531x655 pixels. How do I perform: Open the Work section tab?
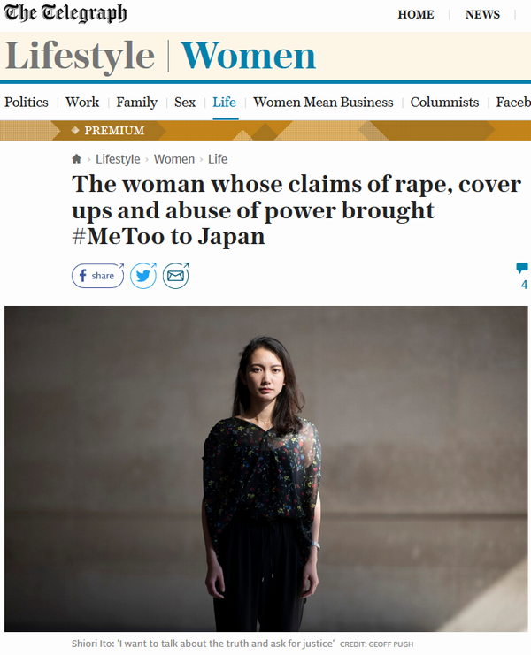[x=82, y=103]
